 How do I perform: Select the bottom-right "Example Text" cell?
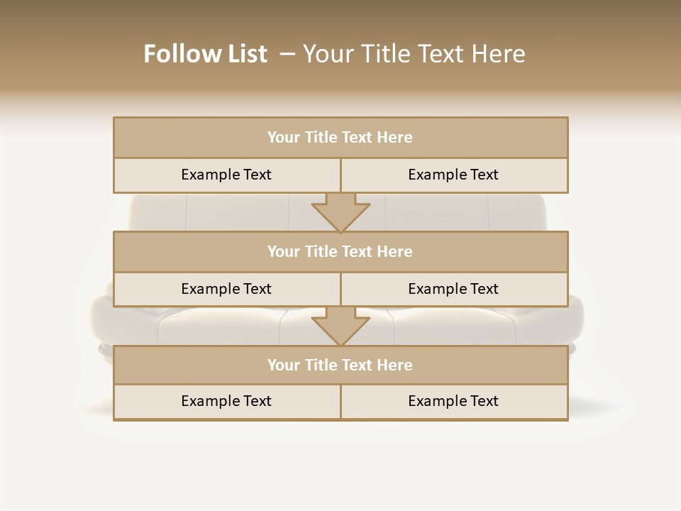pos(454,401)
